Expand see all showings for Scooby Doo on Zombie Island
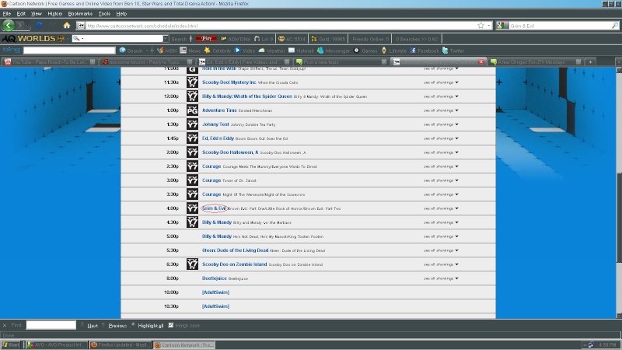The width and height of the screenshot is (622, 350). pos(441,264)
